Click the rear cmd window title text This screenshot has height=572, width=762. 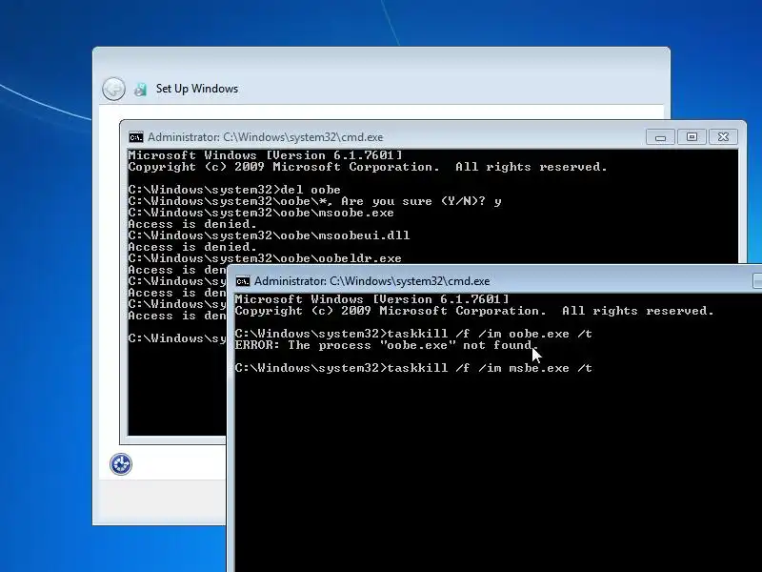[266, 137]
